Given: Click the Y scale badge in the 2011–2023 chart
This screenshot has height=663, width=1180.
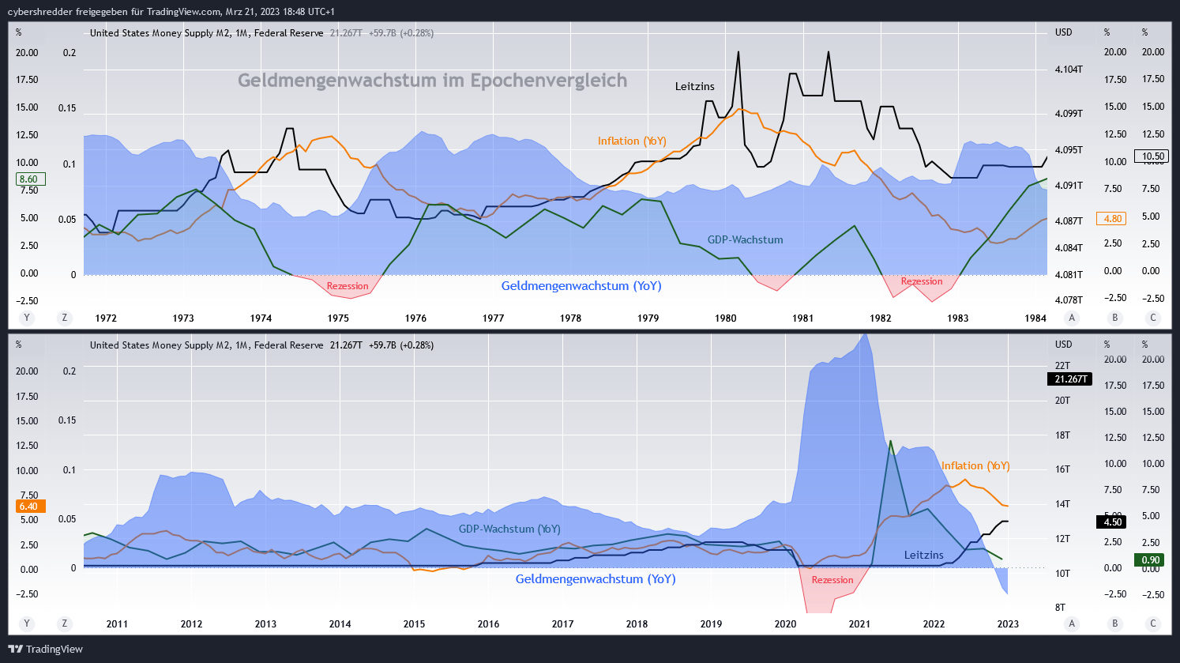Looking at the screenshot, I should 27,623.
